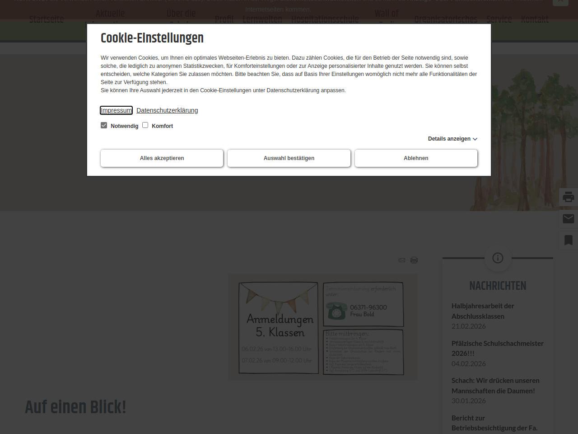The image size is (578, 434).
Task: Expand Details anzeigen in cookie dialog
Action: 452,139
